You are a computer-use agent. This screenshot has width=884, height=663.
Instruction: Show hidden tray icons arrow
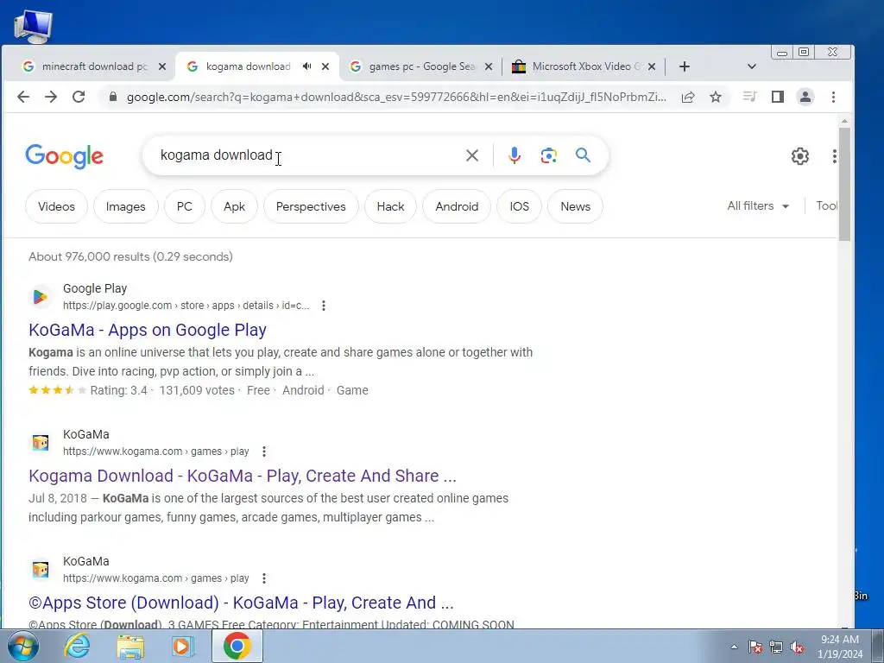click(734, 647)
